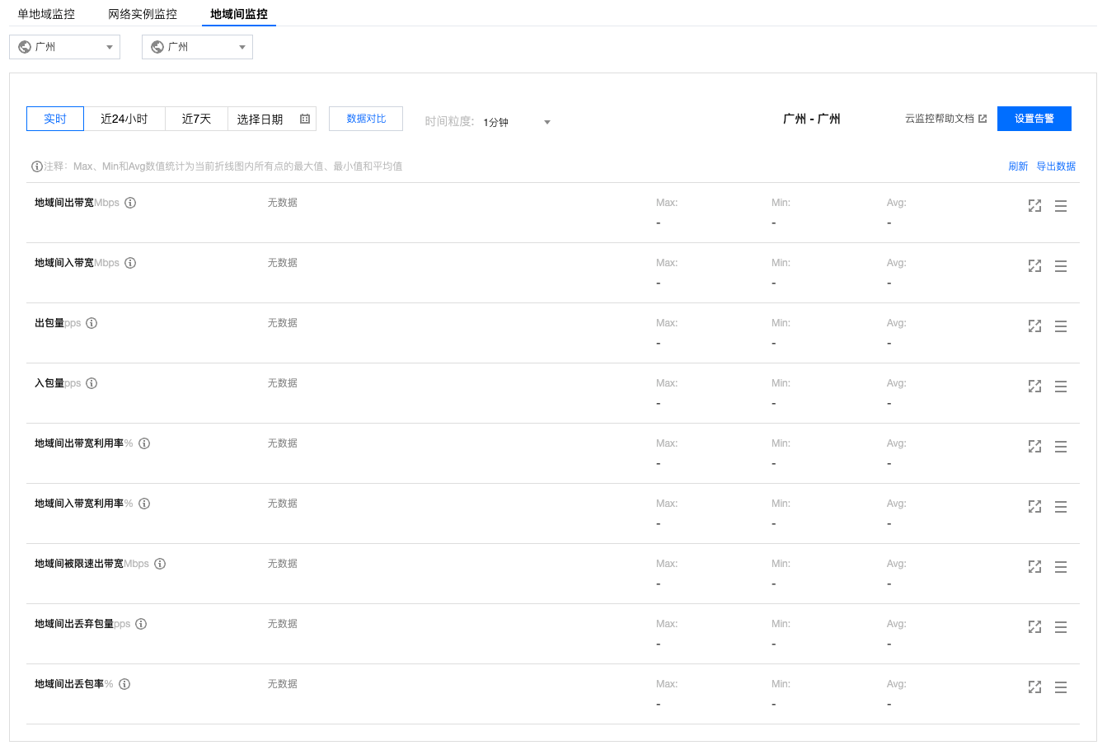This screenshot has height=750, width=1107.
Task: Show info tooltip for 地域间入带宽利用率
Action: point(144,504)
